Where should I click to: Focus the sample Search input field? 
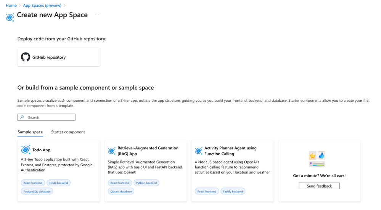click(x=50, y=117)
